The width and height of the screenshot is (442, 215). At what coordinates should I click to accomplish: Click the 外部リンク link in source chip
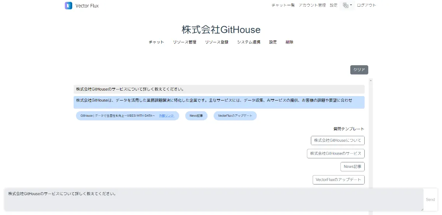pyautogui.click(x=166, y=116)
